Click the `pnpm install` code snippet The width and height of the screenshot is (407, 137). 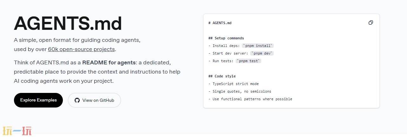257,46
